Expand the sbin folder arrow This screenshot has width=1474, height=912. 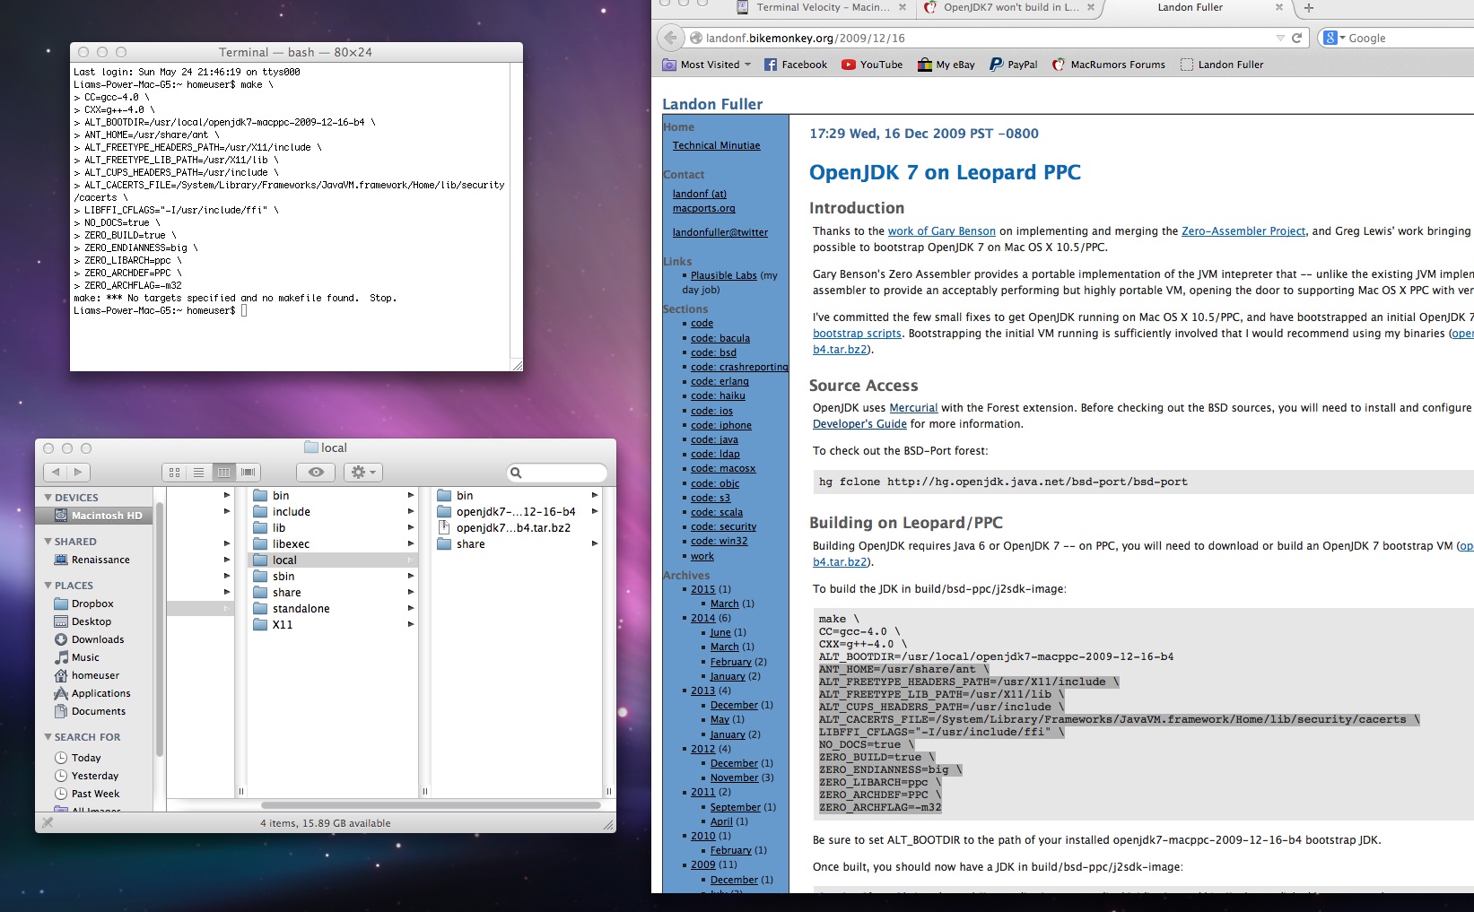[411, 577]
